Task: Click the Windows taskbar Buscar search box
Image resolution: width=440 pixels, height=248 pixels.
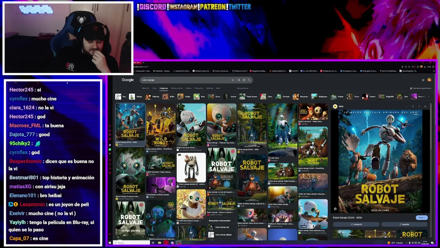Action: (x=131, y=243)
